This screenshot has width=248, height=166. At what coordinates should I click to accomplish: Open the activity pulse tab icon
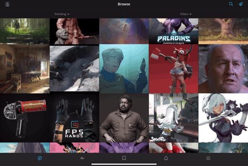[82, 158]
